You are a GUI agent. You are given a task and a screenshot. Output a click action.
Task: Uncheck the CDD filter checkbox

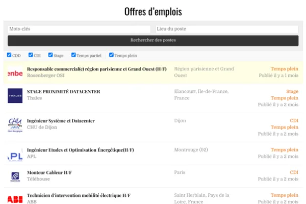coord(9,55)
